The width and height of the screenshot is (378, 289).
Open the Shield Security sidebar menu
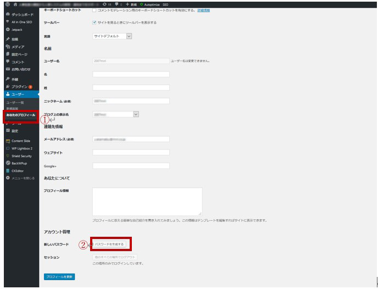23,155
